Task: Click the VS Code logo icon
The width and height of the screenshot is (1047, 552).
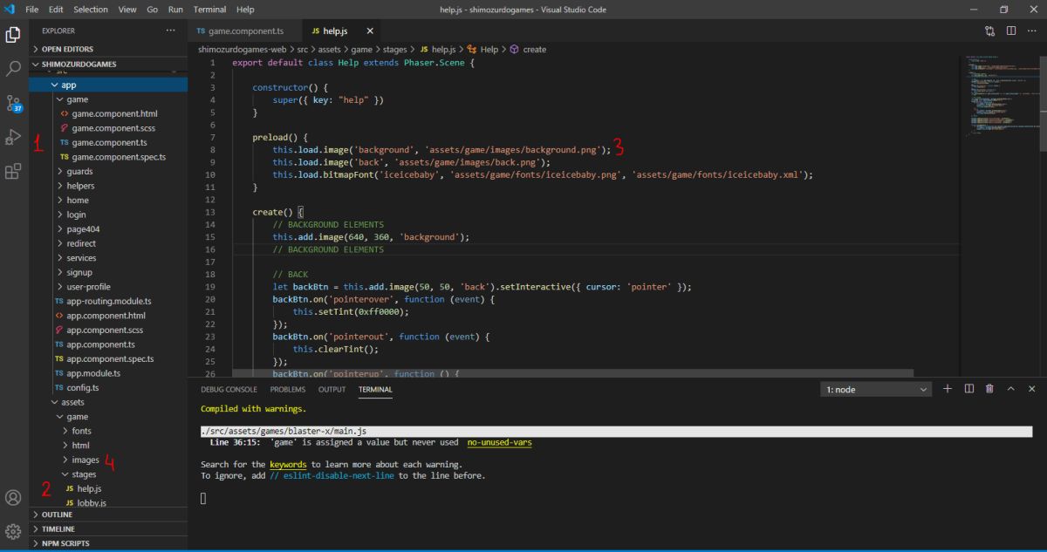Action: tap(10, 10)
